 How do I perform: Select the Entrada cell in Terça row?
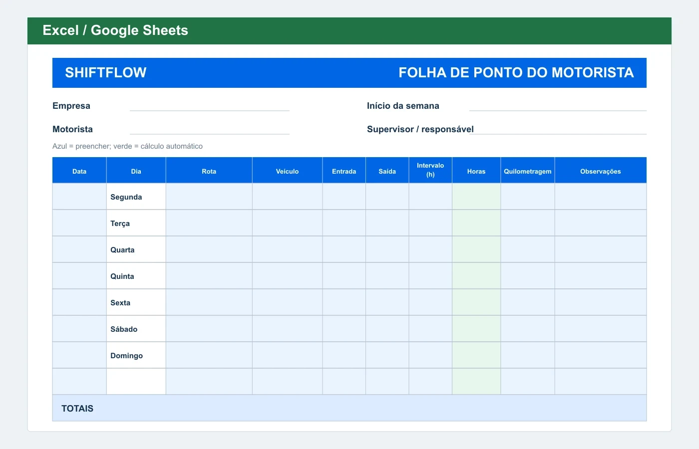point(344,223)
